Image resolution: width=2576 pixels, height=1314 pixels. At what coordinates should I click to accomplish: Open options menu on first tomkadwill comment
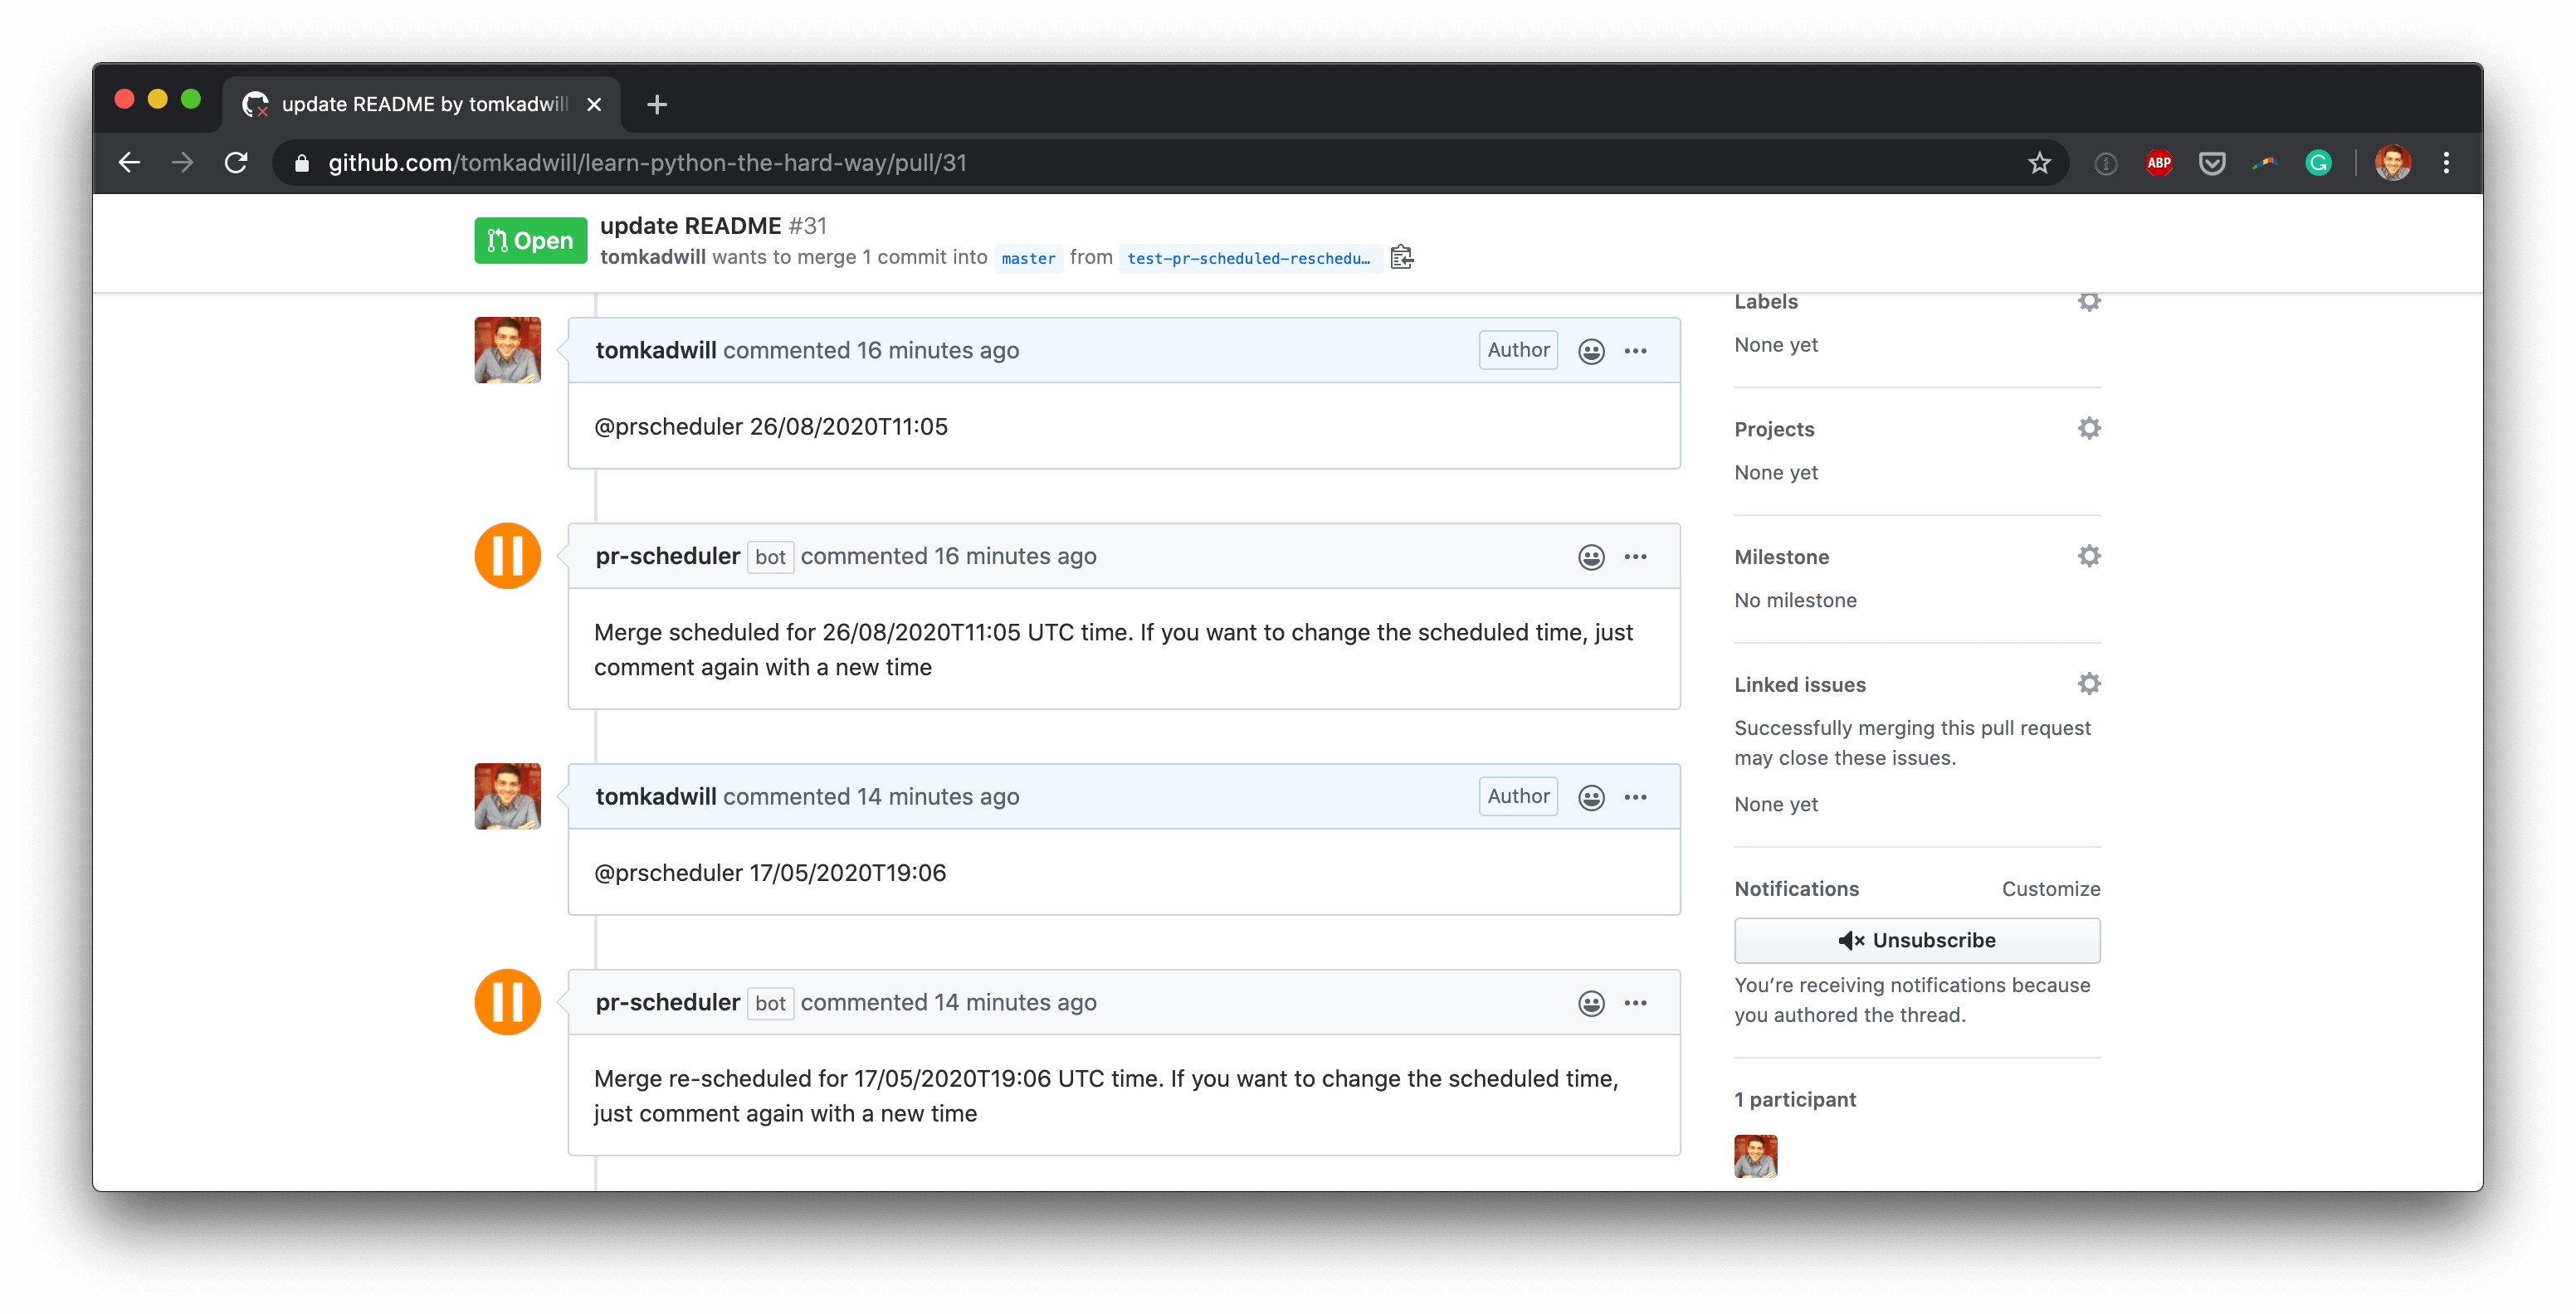pos(1635,351)
